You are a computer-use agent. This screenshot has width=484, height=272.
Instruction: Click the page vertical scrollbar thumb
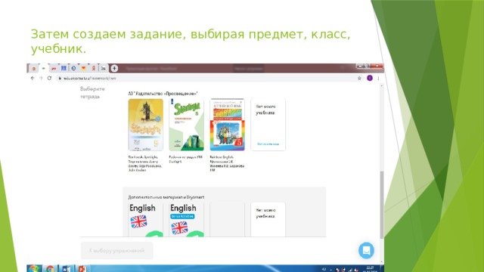pos(382,204)
